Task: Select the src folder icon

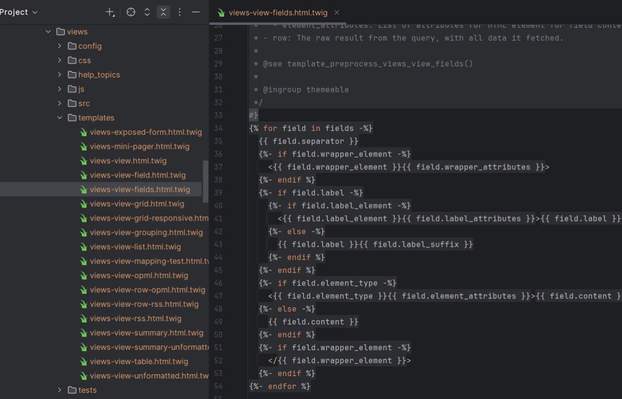Action: click(x=72, y=103)
